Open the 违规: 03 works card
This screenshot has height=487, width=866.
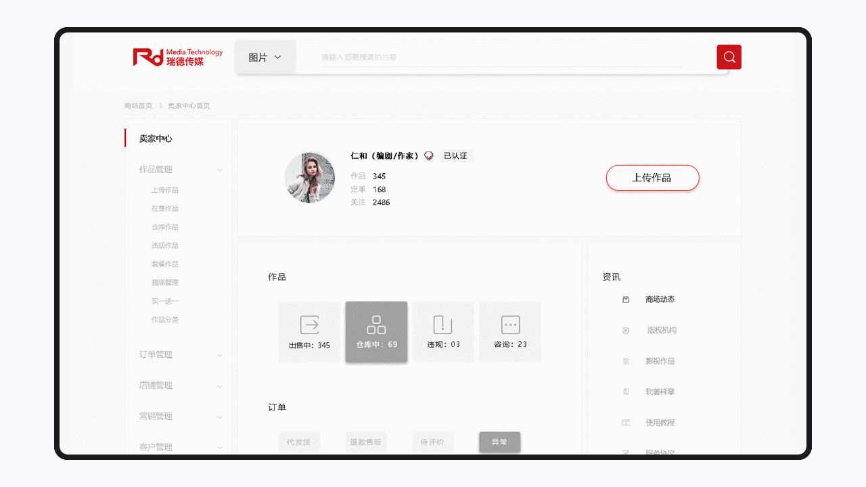pos(443,331)
